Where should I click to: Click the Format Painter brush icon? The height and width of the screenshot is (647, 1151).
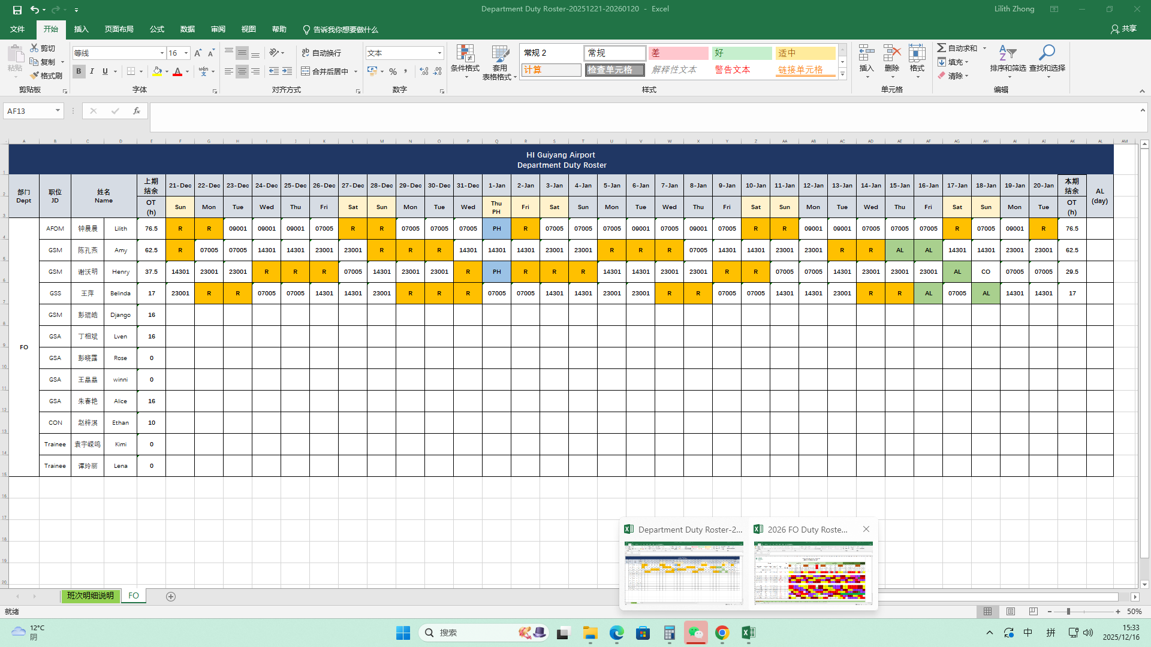point(35,75)
